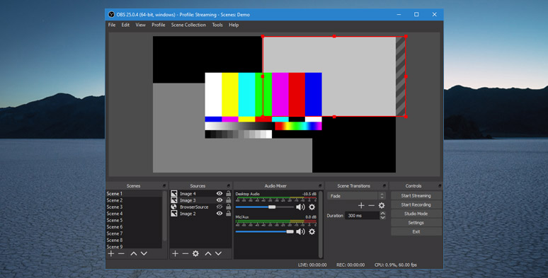
Task: Click the Exit button
Action: pos(416,231)
